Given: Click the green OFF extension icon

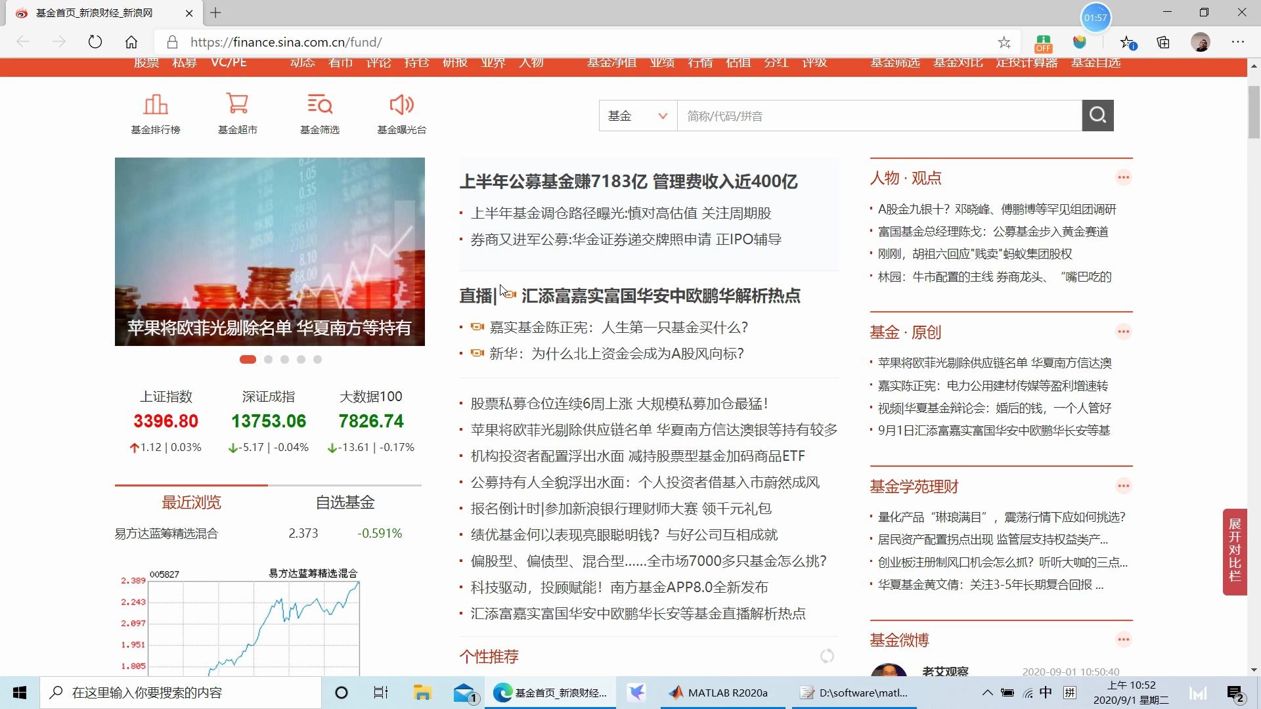Looking at the screenshot, I should click(x=1043, y=43).
